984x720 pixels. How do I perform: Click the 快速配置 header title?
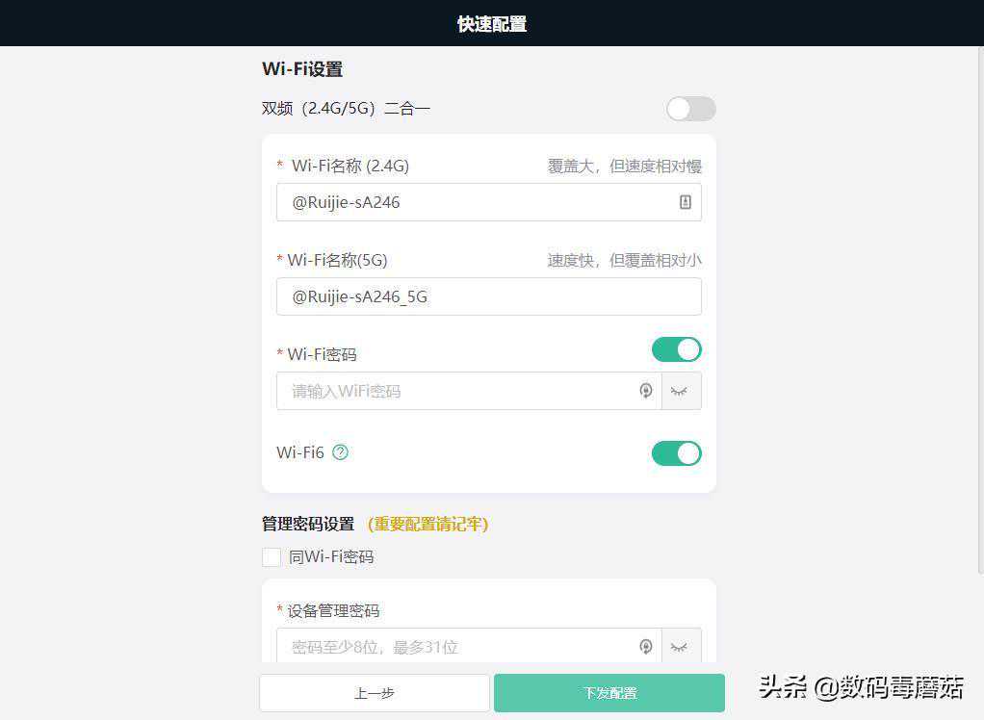[492, 24]
